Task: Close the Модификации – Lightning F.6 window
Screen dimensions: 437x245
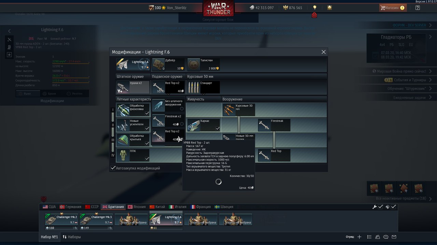Action: pos(324,52)
